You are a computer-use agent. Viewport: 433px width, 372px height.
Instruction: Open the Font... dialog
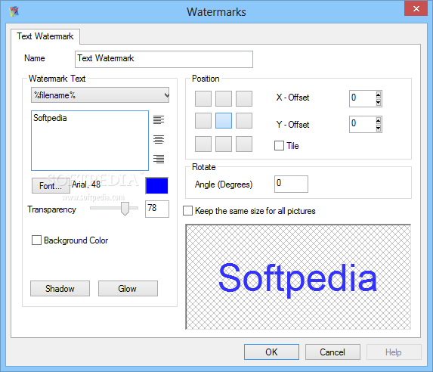tap(51, 186)
